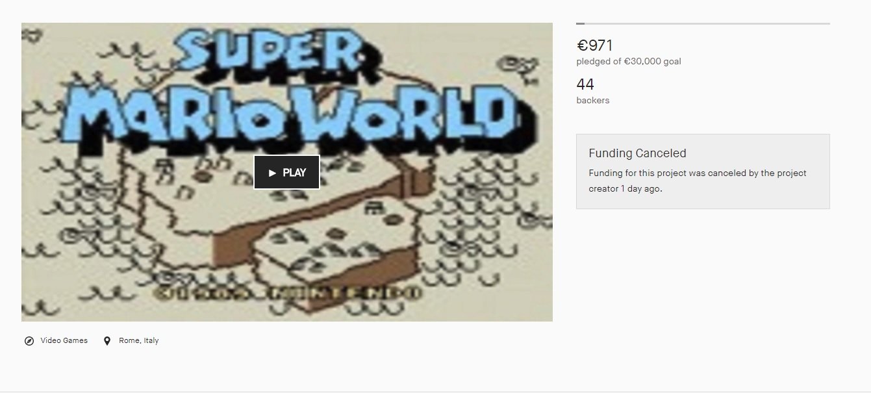Screen dimensions: 871x393
Task: Click the backers label
Action: click(593, 101)
